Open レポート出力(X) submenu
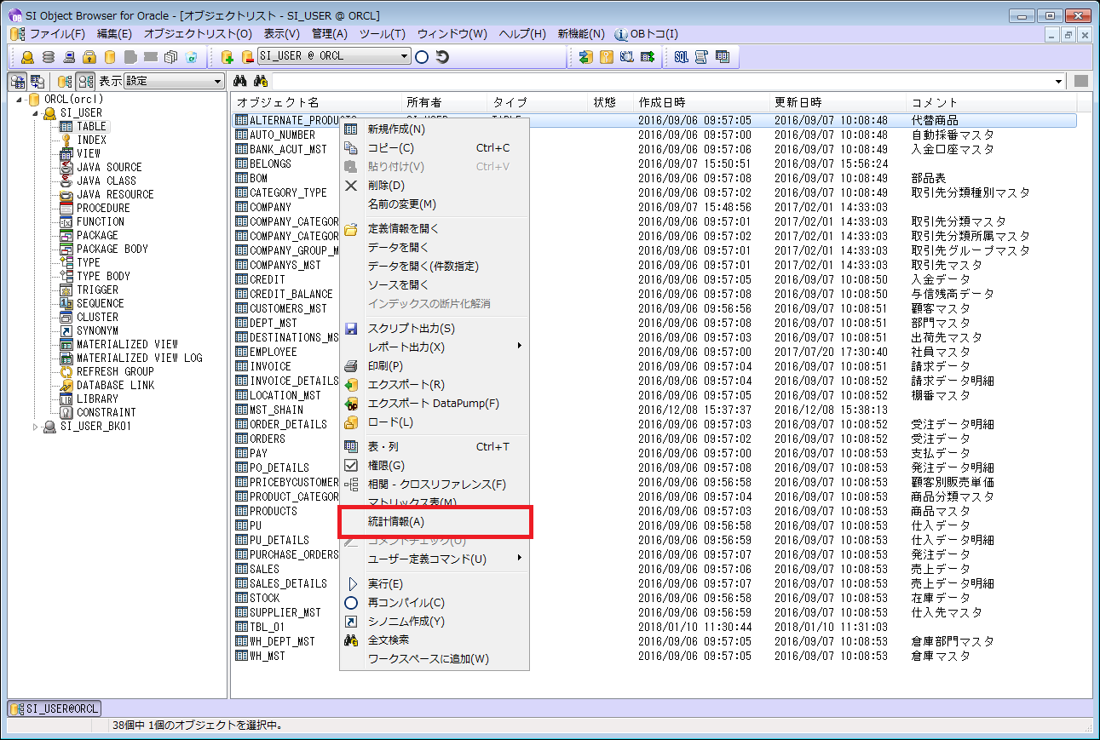 (x=406, y=347)
